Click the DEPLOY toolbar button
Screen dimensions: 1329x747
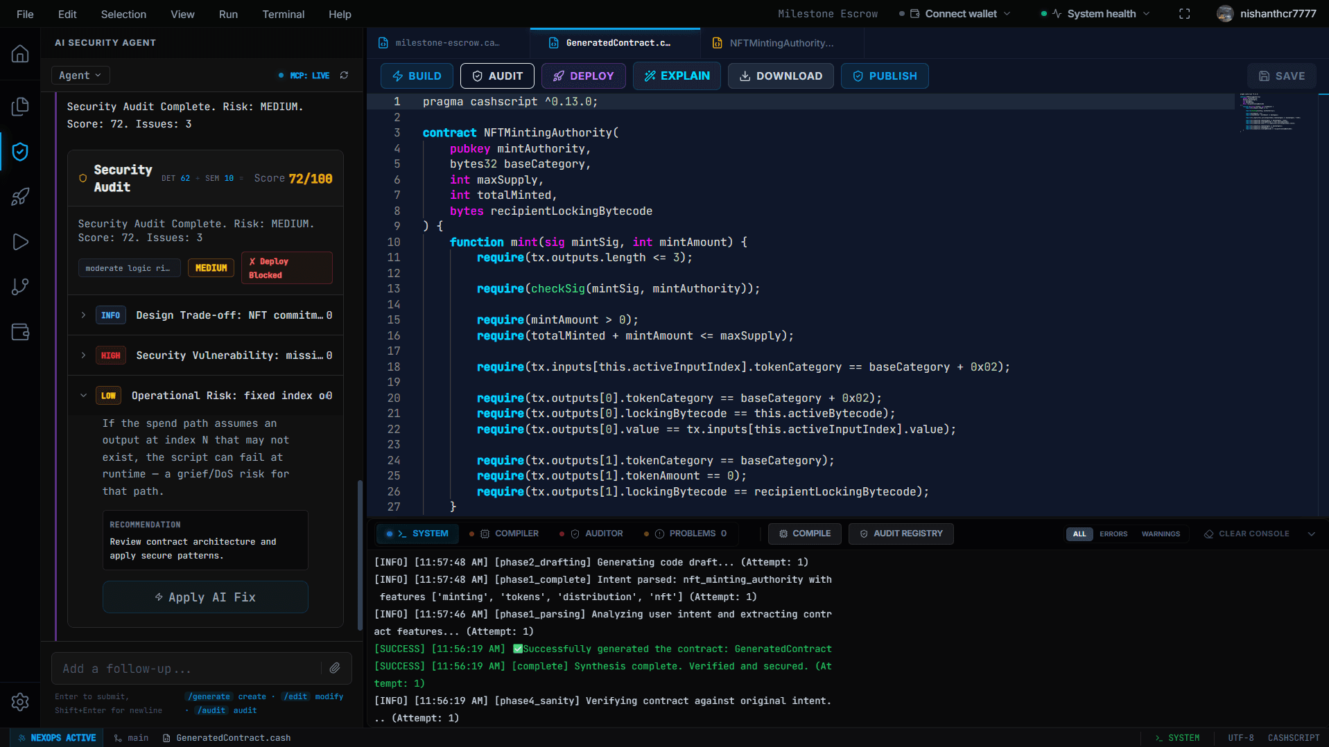(583, 76)
